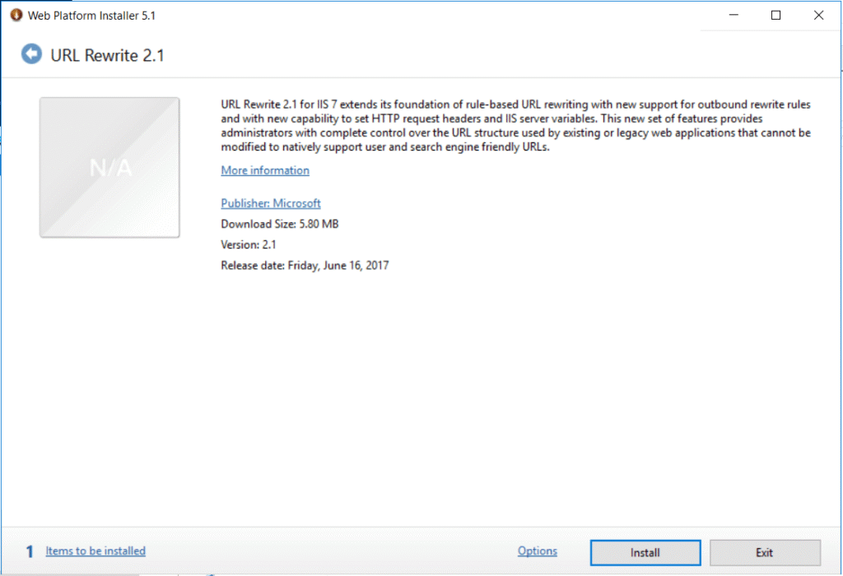The width and height of the screenshot is (843, 576).
Task: View the Items to be installed list
Action: coord(95,551)
